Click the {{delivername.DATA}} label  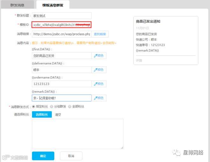tap(48, 63)
